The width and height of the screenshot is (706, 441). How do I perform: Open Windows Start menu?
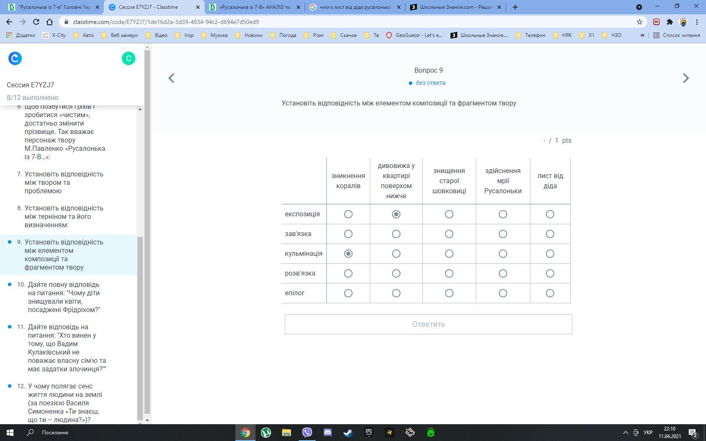pyautogui.click(x=10, y=433)
